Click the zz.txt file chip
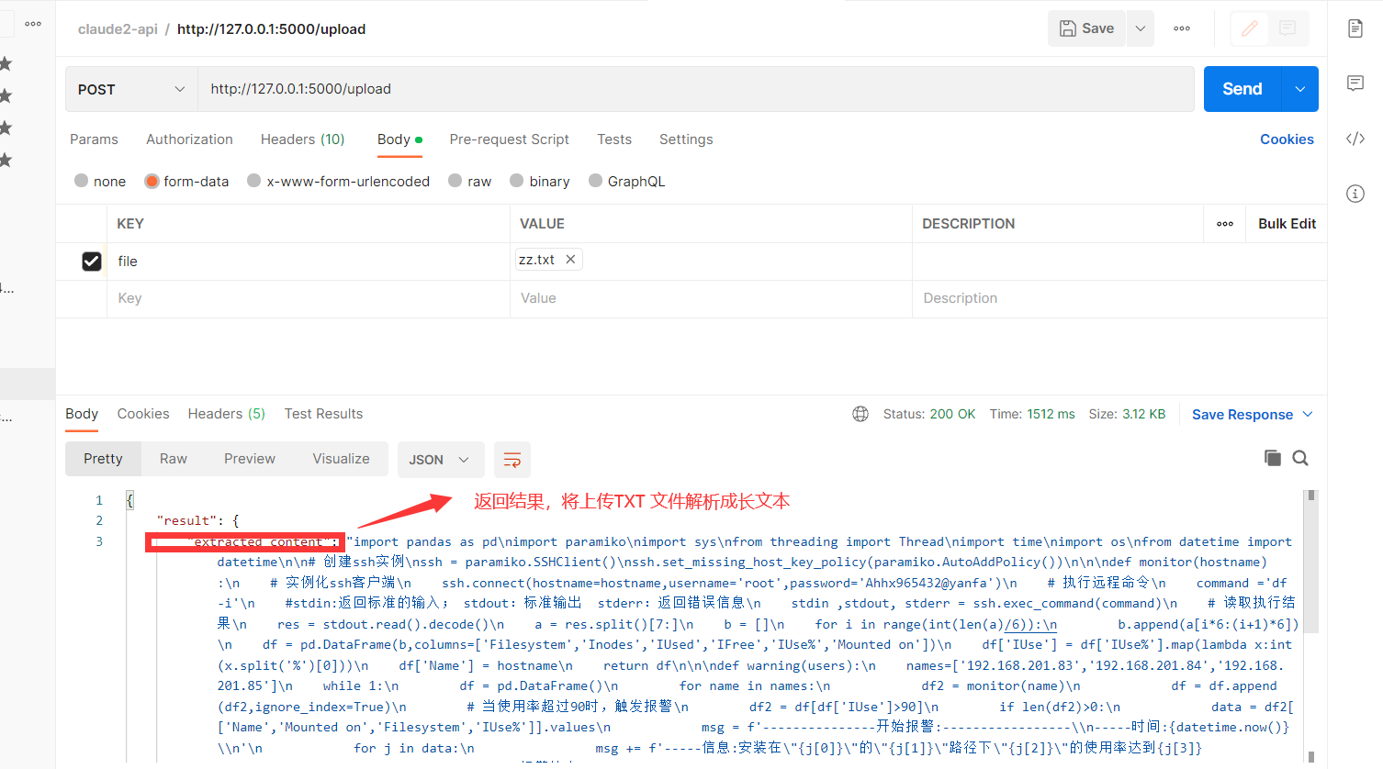Viewport: 1383px width, 769px height. coord(549,260)
